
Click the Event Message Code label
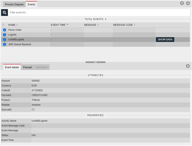click(13, 126)
